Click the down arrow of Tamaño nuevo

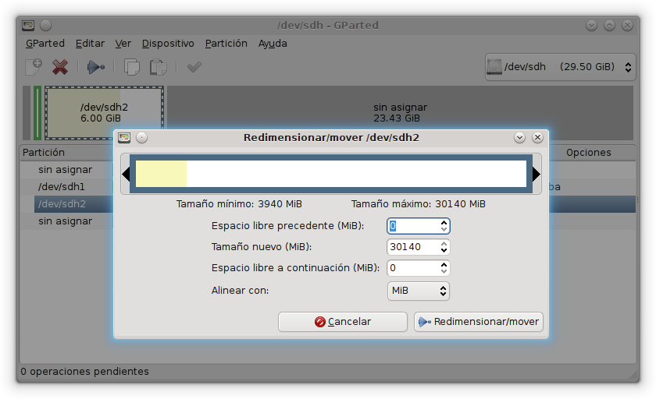(444, 250)
